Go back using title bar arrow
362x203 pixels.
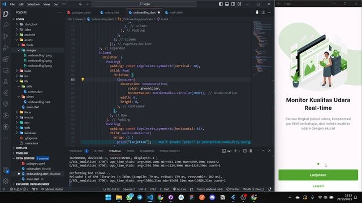(x=80, y=4)
